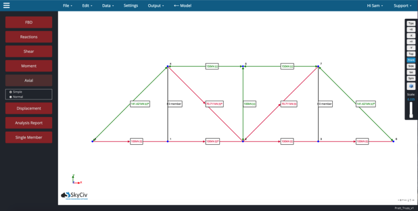Click the scale value 0.225
This screenshot has height=211, width=418.
411,99
